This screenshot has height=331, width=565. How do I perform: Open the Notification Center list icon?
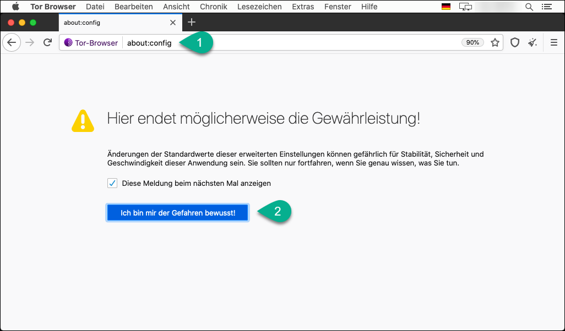(x=547, y=7)
